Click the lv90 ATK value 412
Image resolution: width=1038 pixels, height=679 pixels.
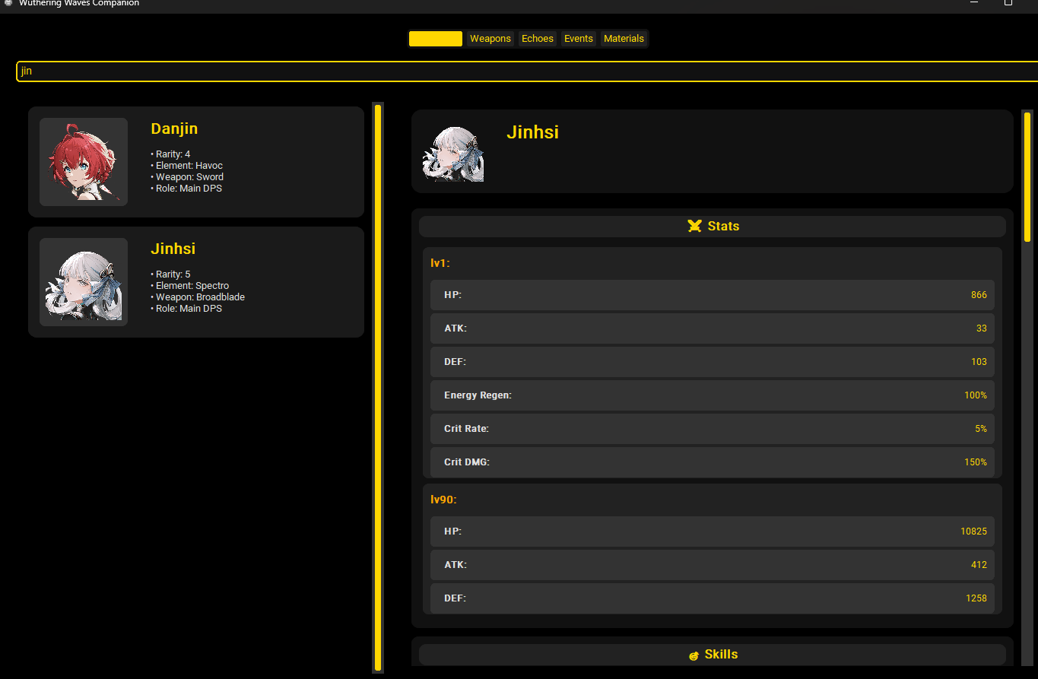(x=979, y=565)
